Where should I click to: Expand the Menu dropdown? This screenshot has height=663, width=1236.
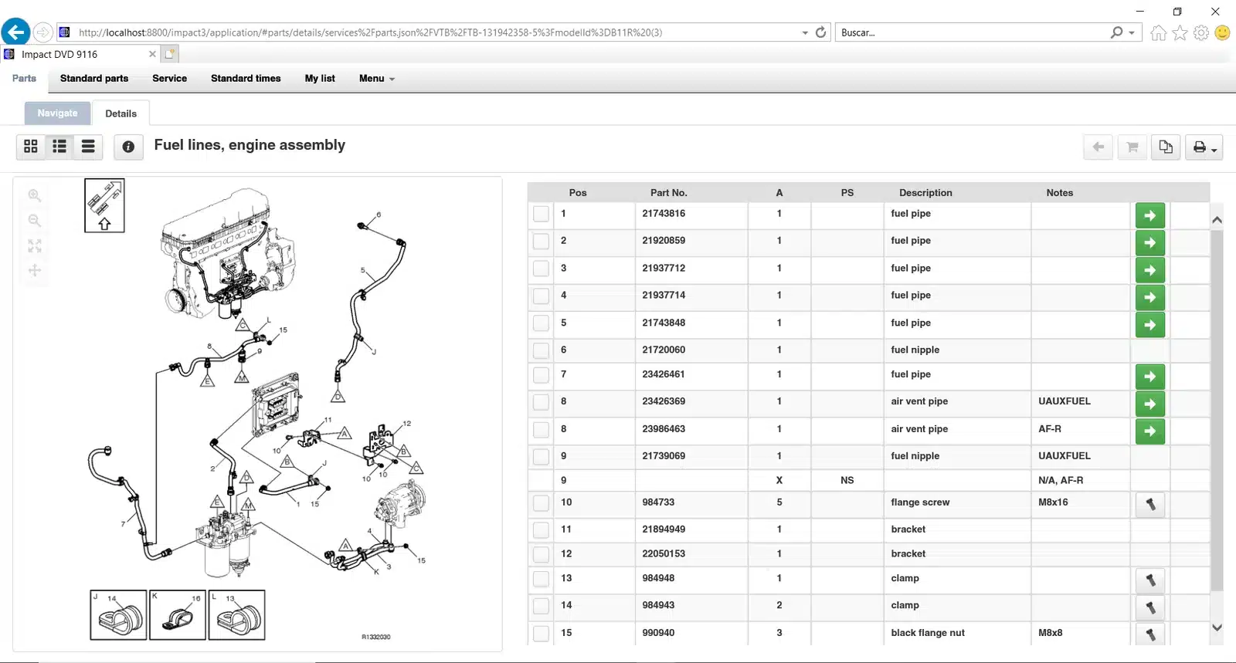click(376, 79)
